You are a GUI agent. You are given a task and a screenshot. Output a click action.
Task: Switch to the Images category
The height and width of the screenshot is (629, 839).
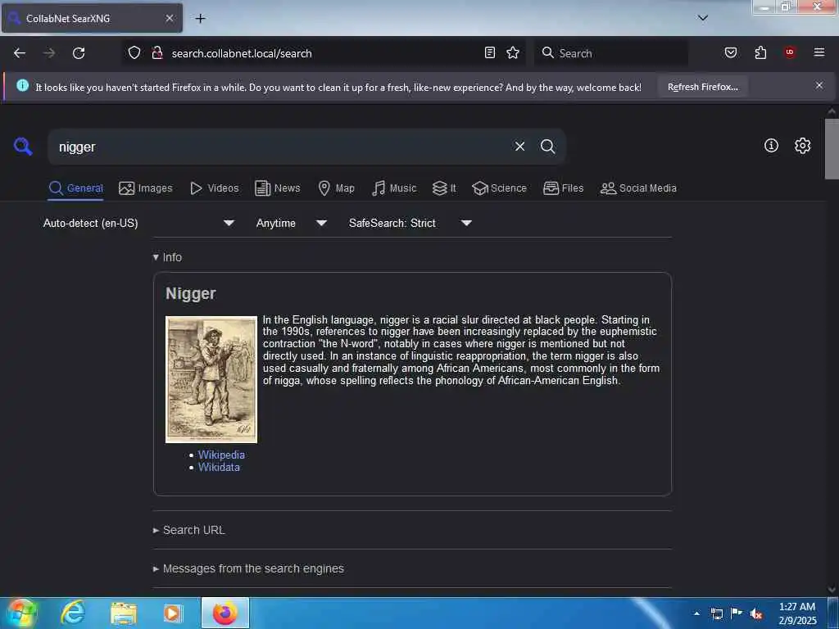point(146,188)
